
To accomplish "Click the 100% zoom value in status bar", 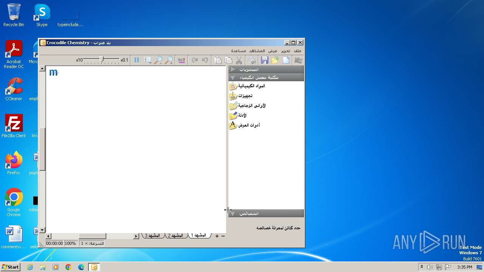I will (x=70, y=243).
